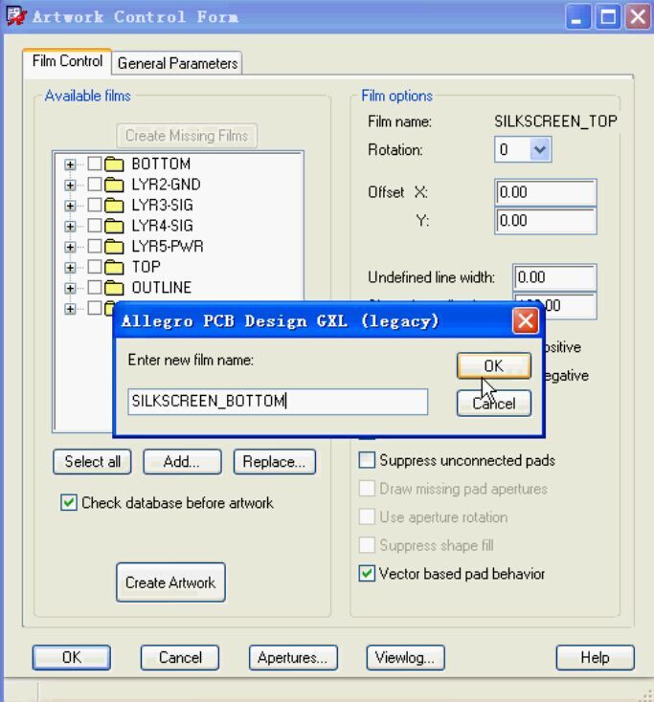Switch to the Film Control tab

pos(67,61)
